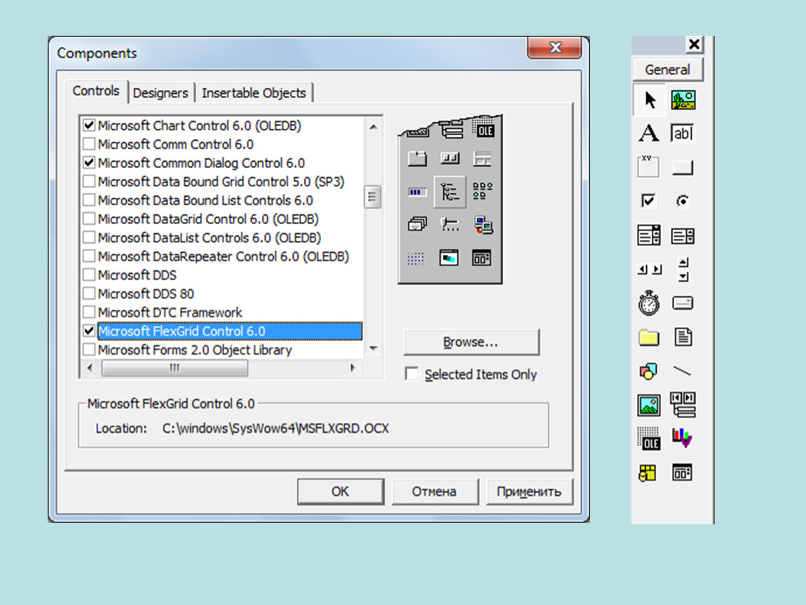Pick the Image control in the toolbox

[649, 405]
